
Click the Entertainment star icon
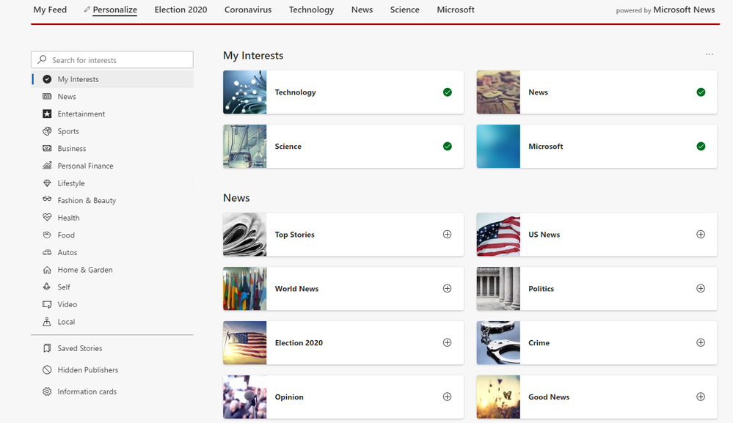tap(47, 114)
